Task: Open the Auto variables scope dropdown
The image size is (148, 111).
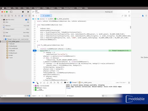Action: [x=34, y=96]
